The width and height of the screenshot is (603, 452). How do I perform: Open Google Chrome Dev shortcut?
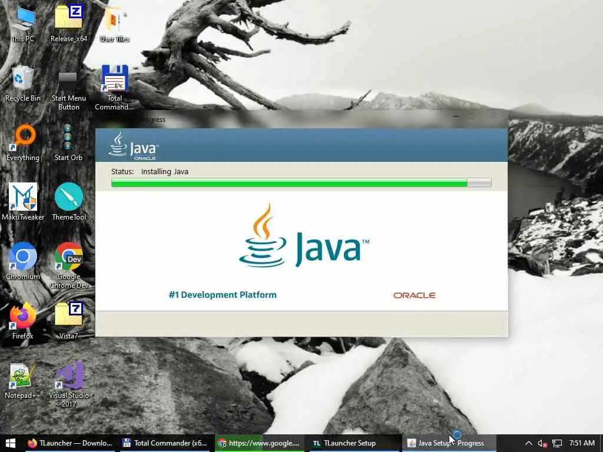click(x=69, y=267)
